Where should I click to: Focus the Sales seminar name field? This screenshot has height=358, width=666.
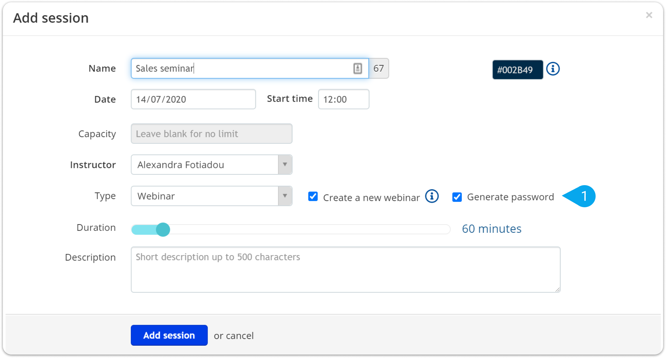point(250,69)
